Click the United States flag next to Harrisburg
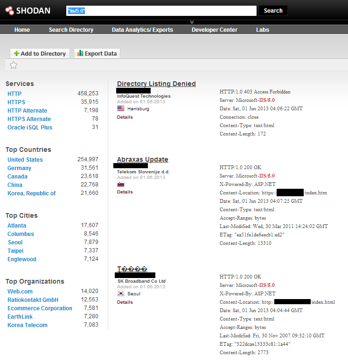 tap(121, 108)
